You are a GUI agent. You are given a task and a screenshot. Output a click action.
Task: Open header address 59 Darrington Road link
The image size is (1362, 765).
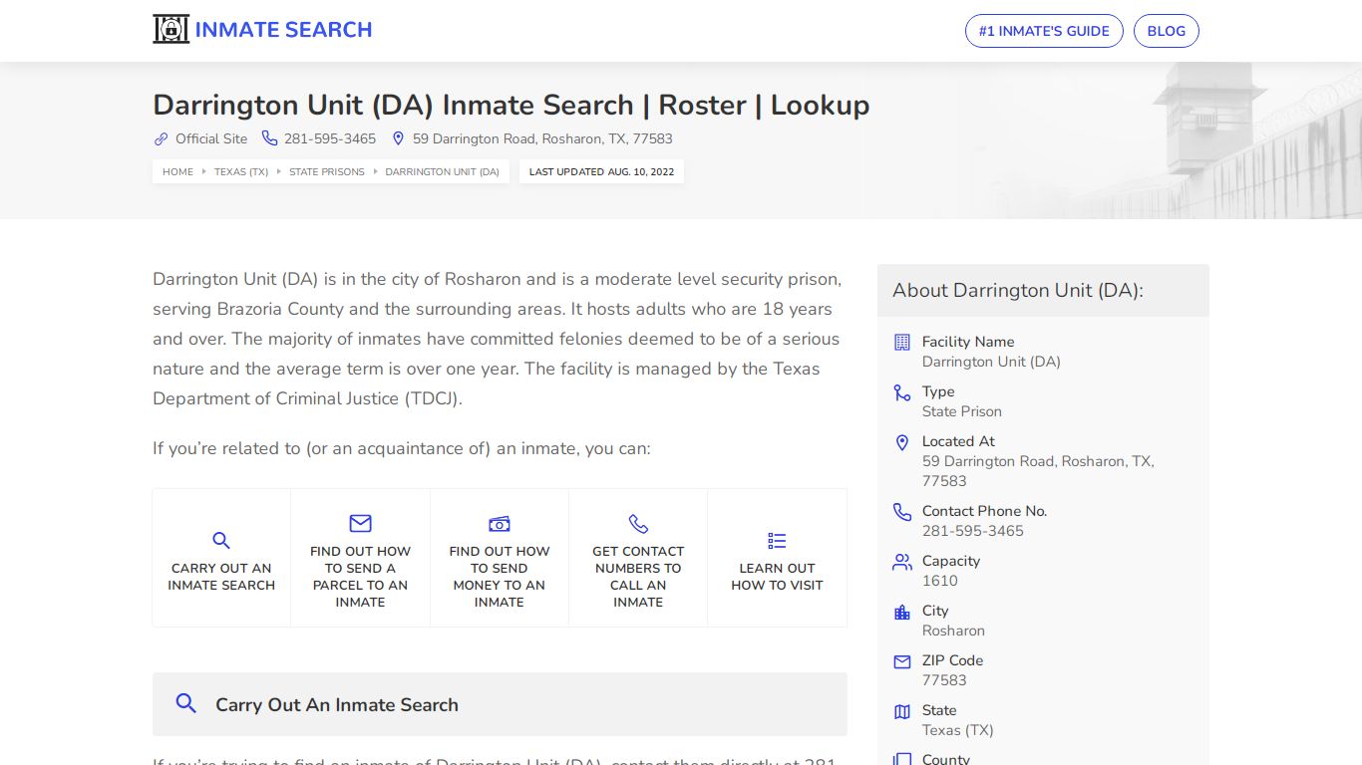click(542, 139)
